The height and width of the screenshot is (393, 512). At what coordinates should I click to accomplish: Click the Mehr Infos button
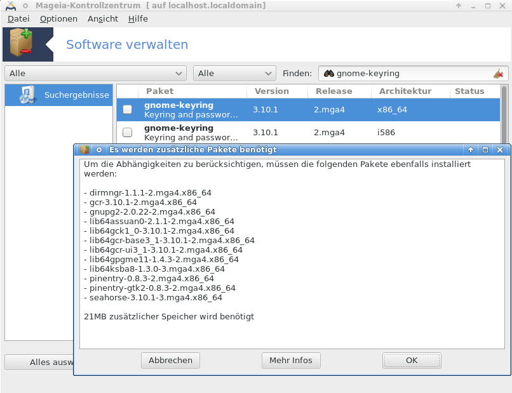(291, 361)
